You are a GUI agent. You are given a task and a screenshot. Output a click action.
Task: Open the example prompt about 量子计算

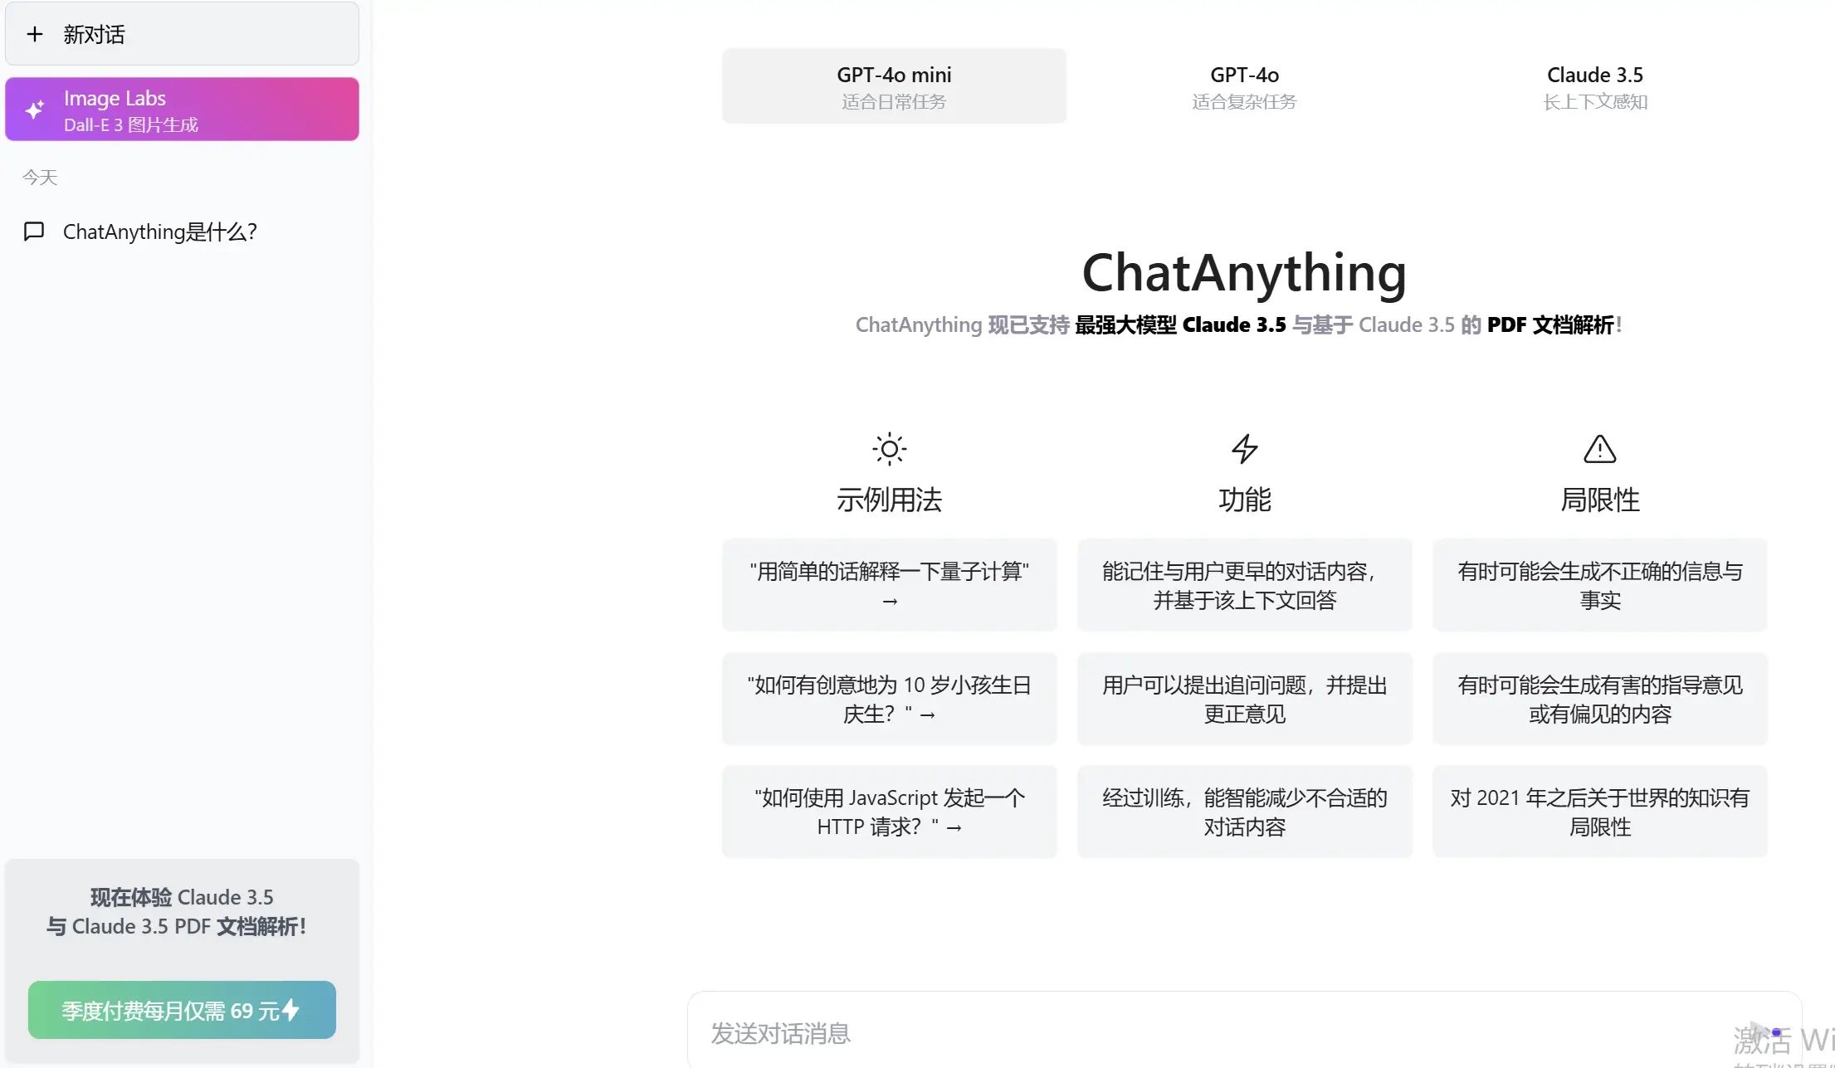coord(889,585)
